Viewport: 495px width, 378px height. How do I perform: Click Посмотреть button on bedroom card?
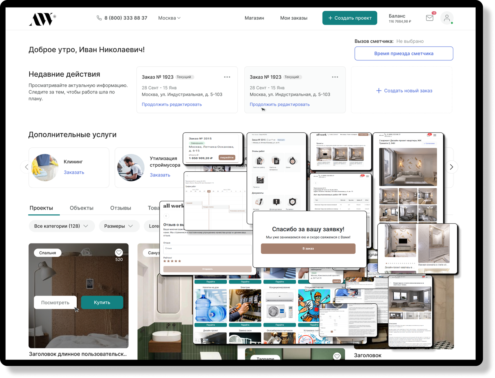point(55,302)
